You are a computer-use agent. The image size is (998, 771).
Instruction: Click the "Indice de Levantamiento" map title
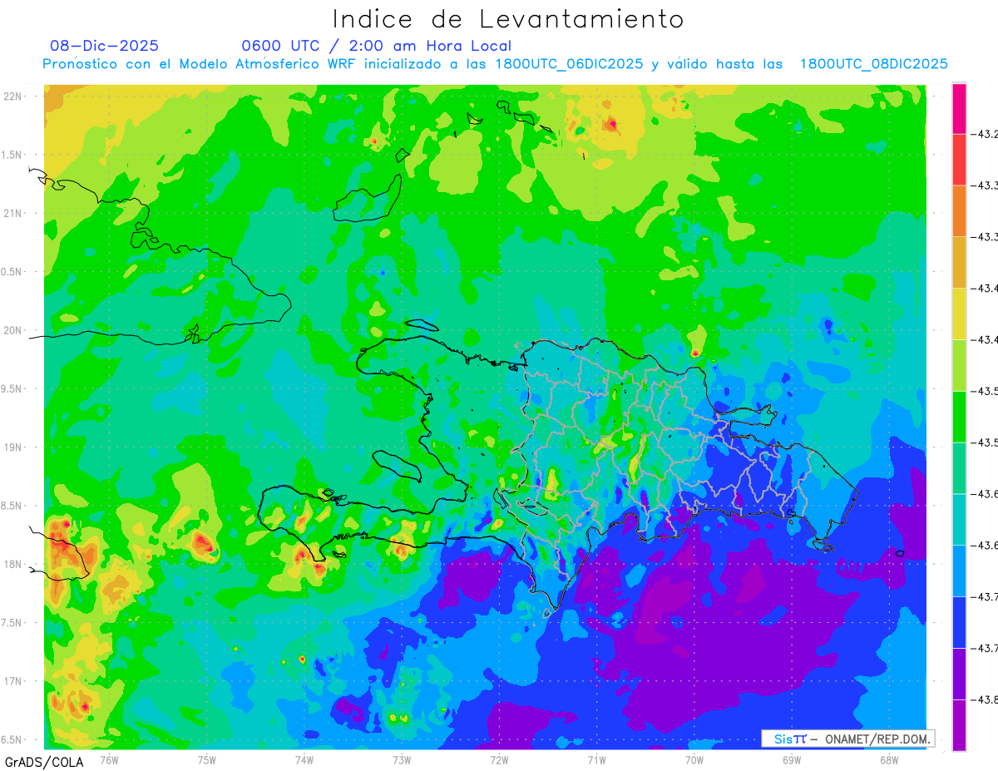pos(508,19)
